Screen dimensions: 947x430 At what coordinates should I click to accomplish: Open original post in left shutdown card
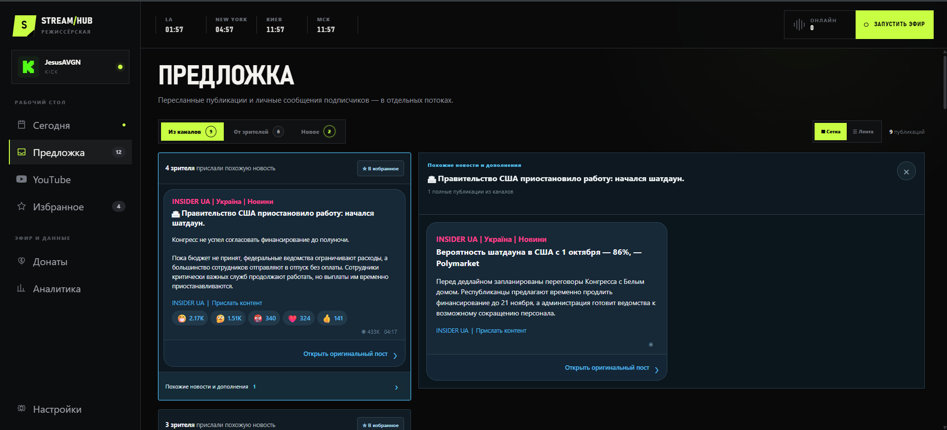pyautogui.click(x=345, y=354)
